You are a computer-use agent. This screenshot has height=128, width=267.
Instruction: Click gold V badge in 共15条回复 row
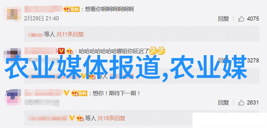[x=72, y=118]
